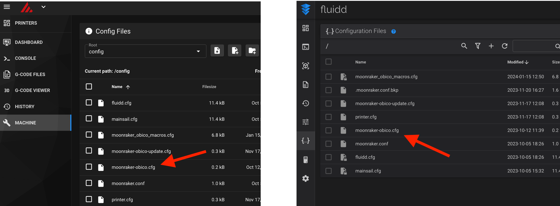
Task: Check the printer.cfg checkbox in Mainsail
Action: tap(89, 199)
